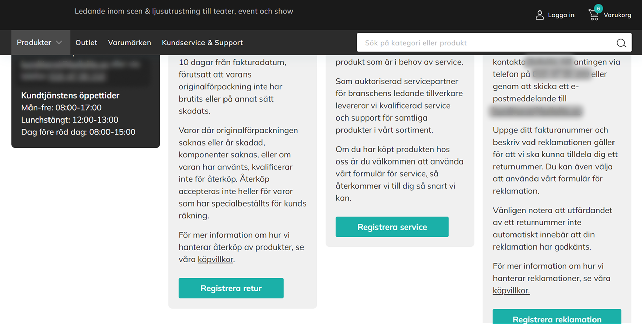Click the blurred email link in reklamation card

[536, 111]
